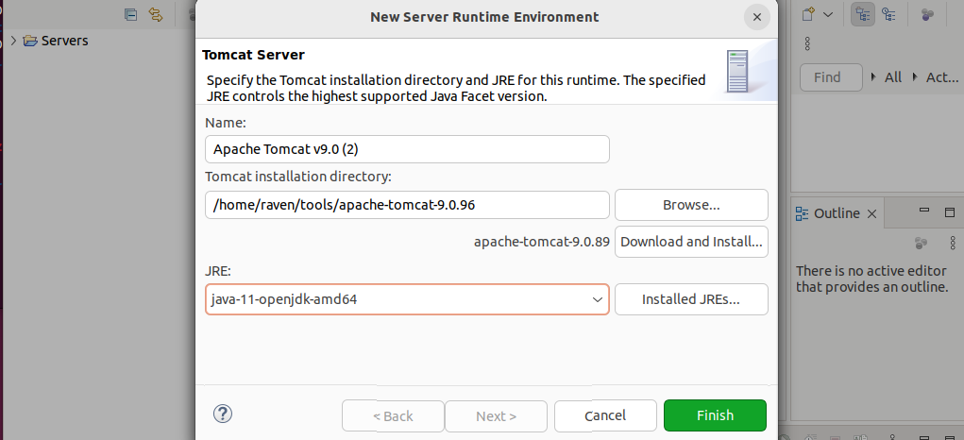Click Focus on Workweek spheres icon in Task List
This screenshot has width=964, height=440.
(x=928, y=14)
